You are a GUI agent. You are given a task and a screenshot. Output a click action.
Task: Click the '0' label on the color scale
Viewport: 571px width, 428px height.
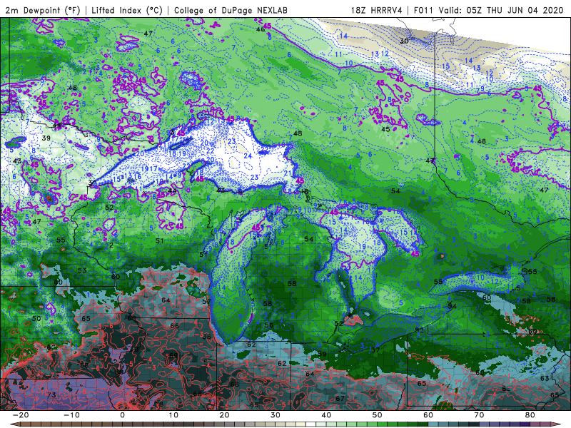122,415
